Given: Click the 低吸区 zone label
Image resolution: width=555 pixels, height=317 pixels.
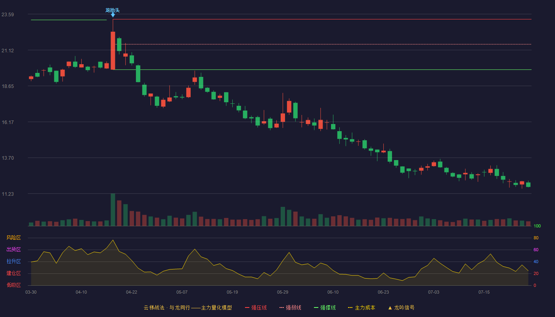Looking at the screenshot, I should click(x=13, y=285).
